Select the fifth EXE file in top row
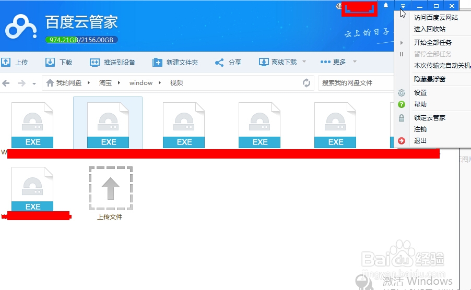 (x=335, y=125)
